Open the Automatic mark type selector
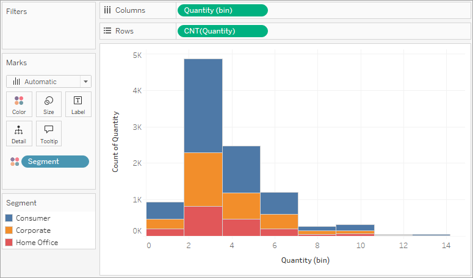 [x=49, y=82]
